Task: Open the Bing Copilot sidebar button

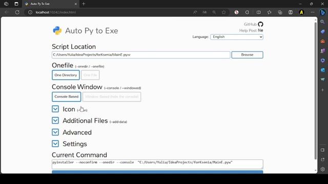Action: click(322, 12)
